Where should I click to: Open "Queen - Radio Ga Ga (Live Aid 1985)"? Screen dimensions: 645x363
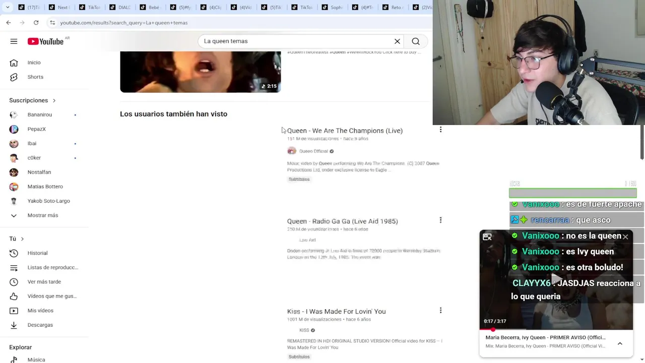pyautogui.click(x=343, y=221)
